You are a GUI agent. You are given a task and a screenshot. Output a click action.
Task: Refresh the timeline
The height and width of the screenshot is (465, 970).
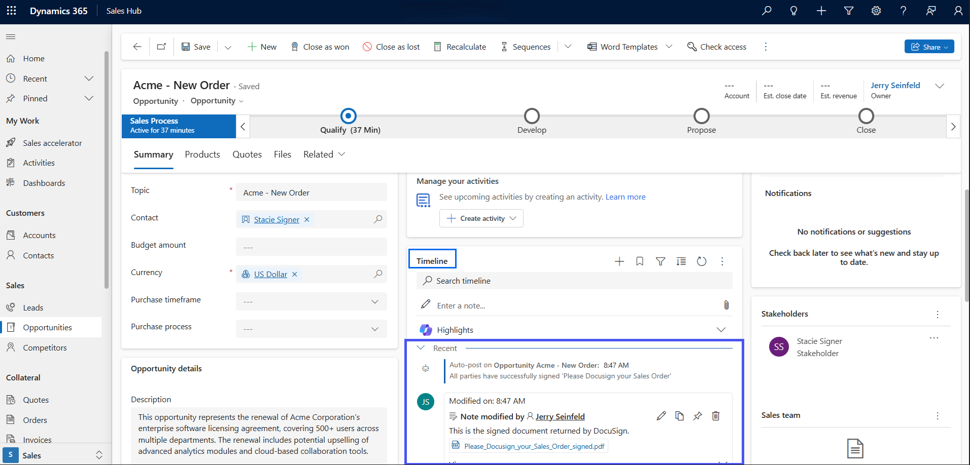[701, 261]
